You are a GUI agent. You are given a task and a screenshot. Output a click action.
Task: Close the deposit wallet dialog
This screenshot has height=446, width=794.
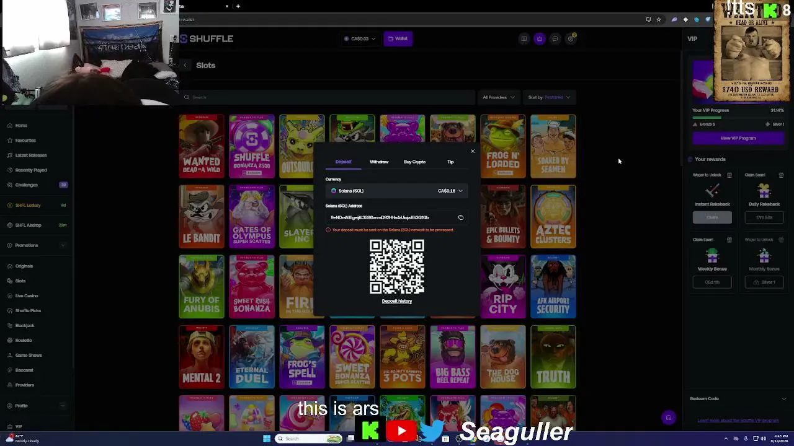click(473, 151)
